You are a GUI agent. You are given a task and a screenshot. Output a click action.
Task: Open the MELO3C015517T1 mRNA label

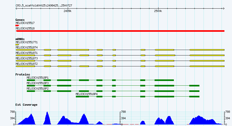tap(27, 42)
